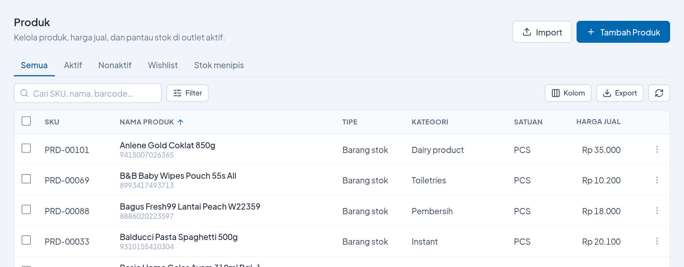The width and height of the screenshot is (684, 267).
Task: Open the Kolom column chooser
Action: point(568,93)
